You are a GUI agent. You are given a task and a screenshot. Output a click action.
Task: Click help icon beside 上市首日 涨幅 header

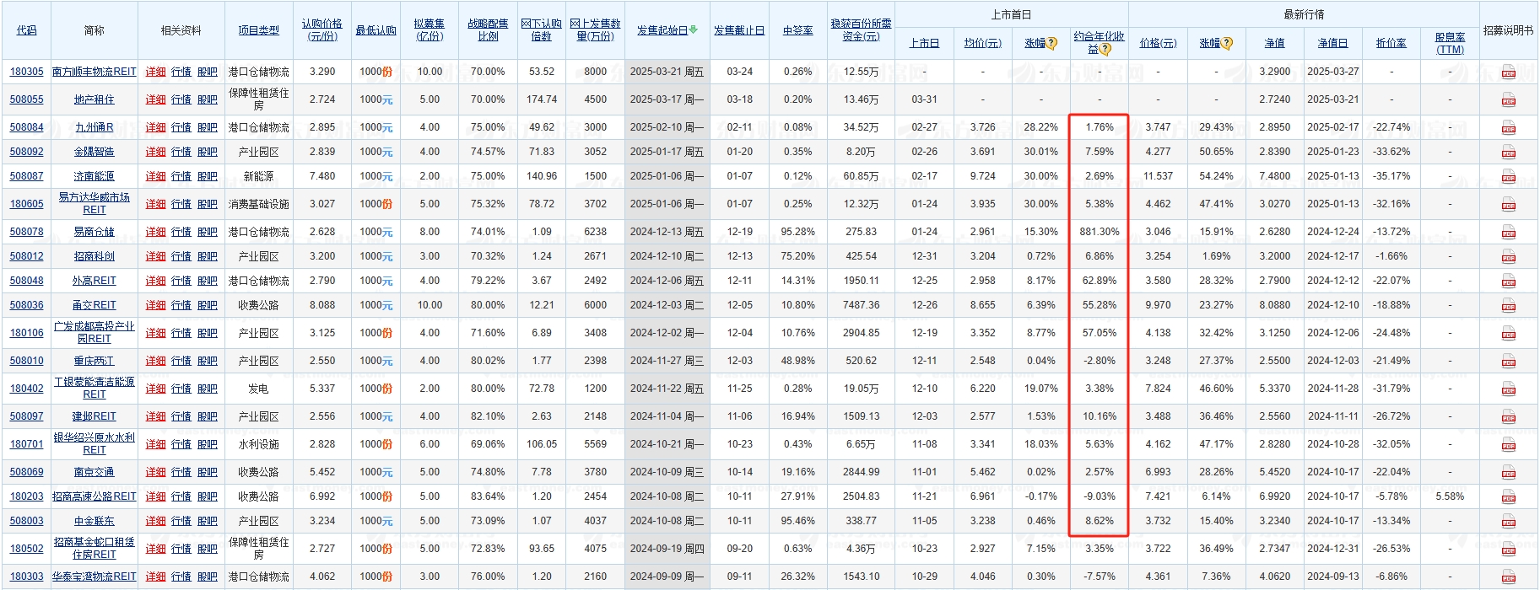[1052, 43]
